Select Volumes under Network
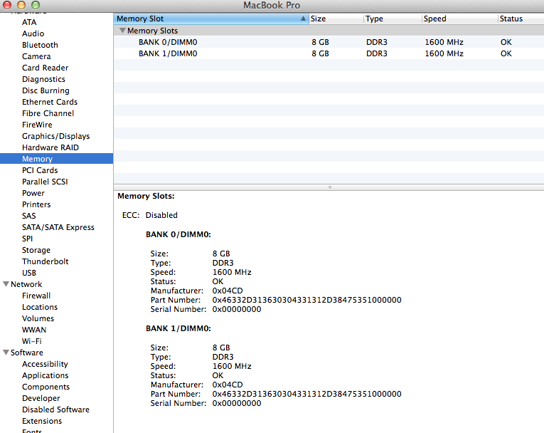The width and height of the screenshot is (544, 433). (x=38, y=318)
